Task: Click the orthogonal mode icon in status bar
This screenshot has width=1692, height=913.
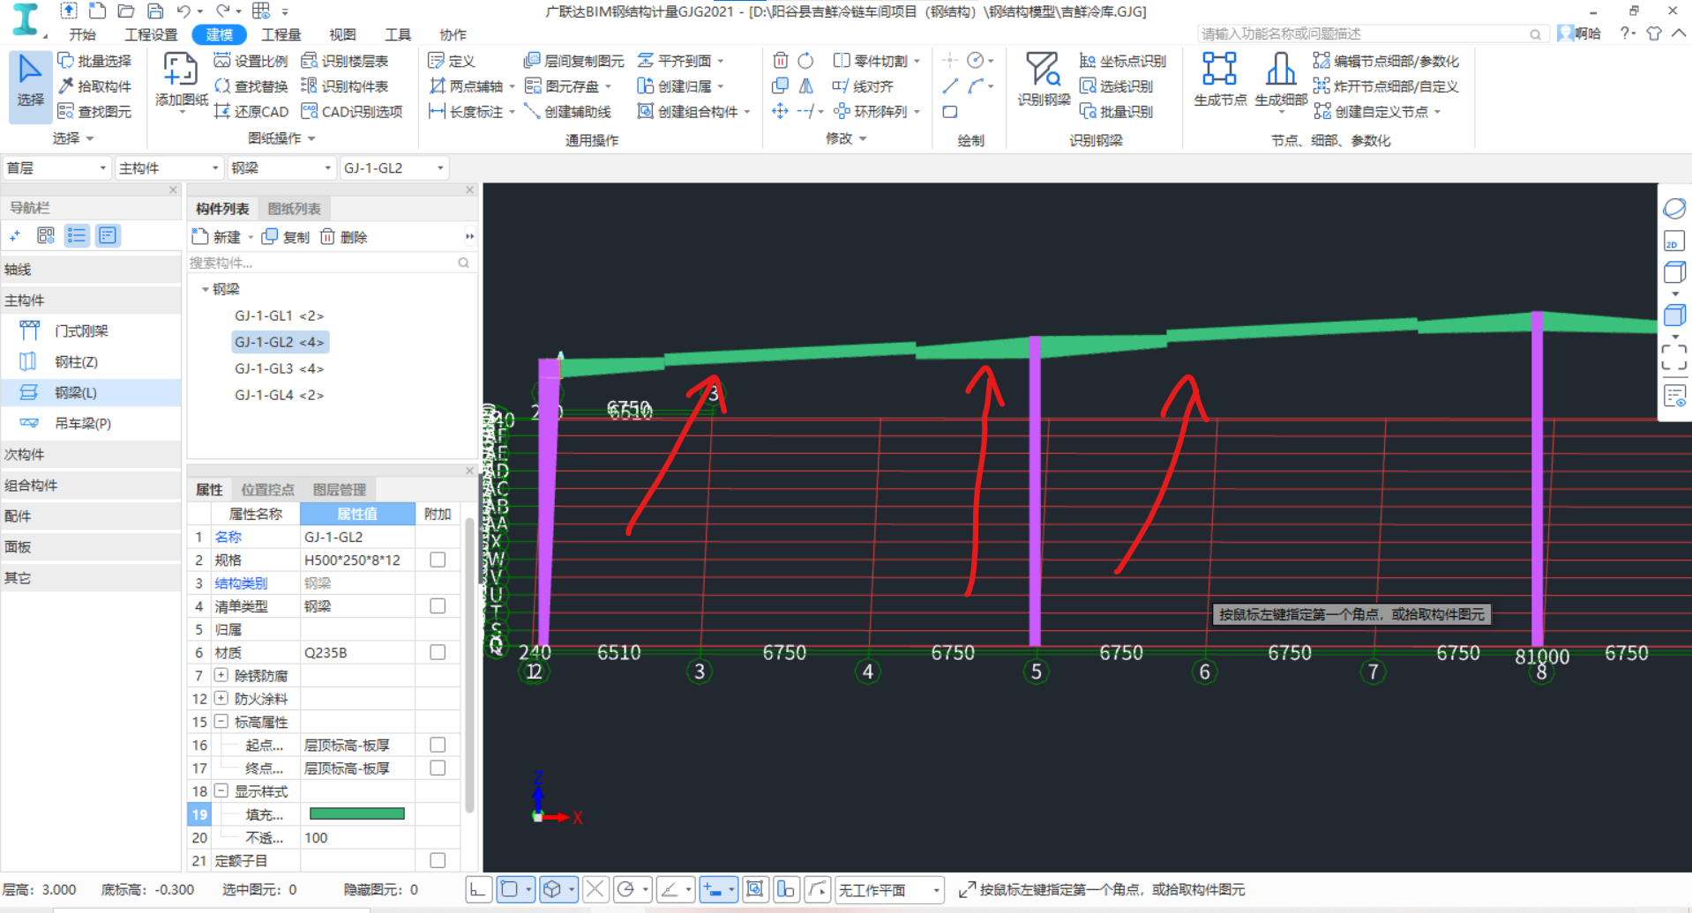Action: click(x=477, y=889)
